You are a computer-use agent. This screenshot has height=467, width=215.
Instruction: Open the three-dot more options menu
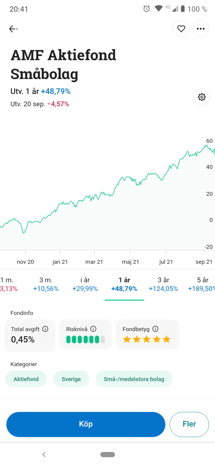(201, 29)
